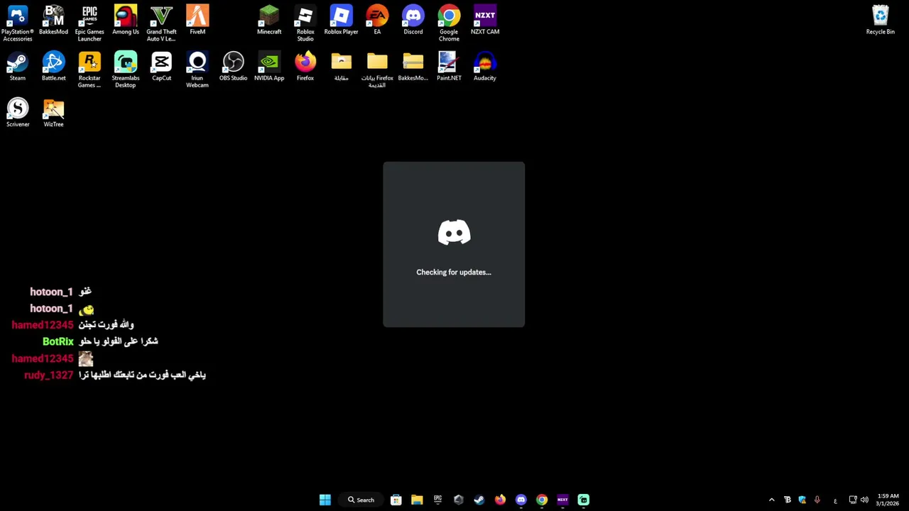This screenshot has height=511, width=909.
Task: Click the 'Checking for updates...' text
Action: coord(454,272)
